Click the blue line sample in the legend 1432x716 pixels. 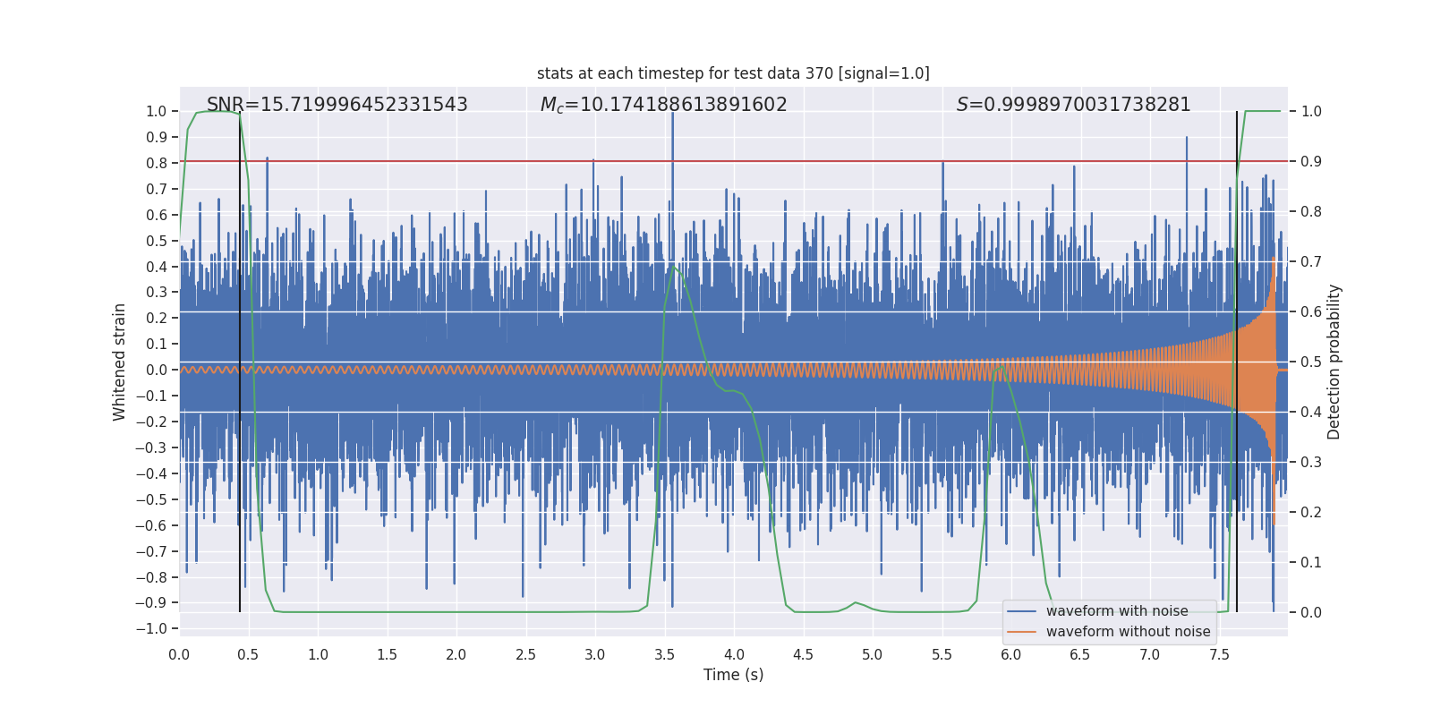pyautogui.click(x=1021, y=611)
